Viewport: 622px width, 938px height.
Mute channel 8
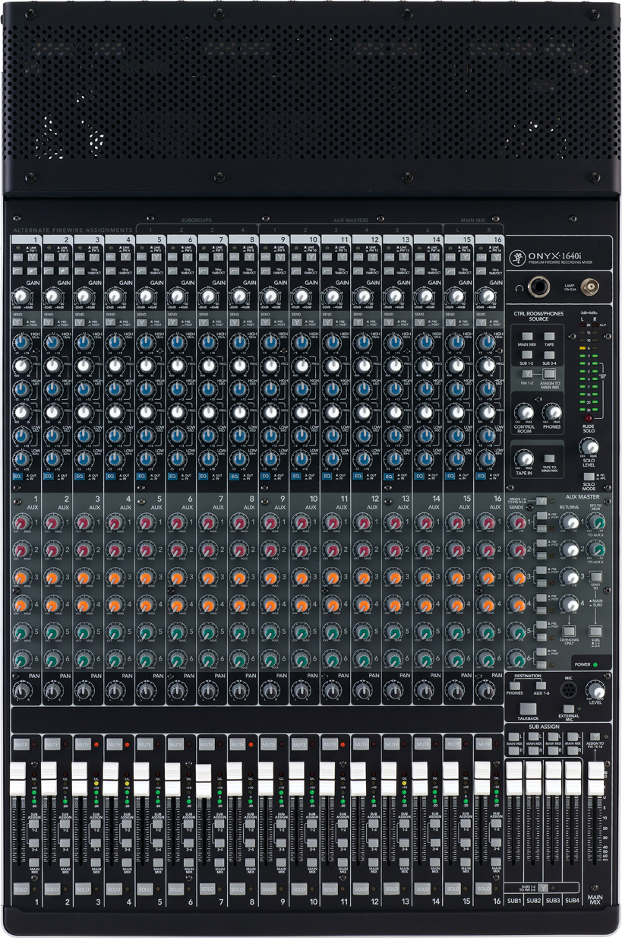click(x=237, y=743)
